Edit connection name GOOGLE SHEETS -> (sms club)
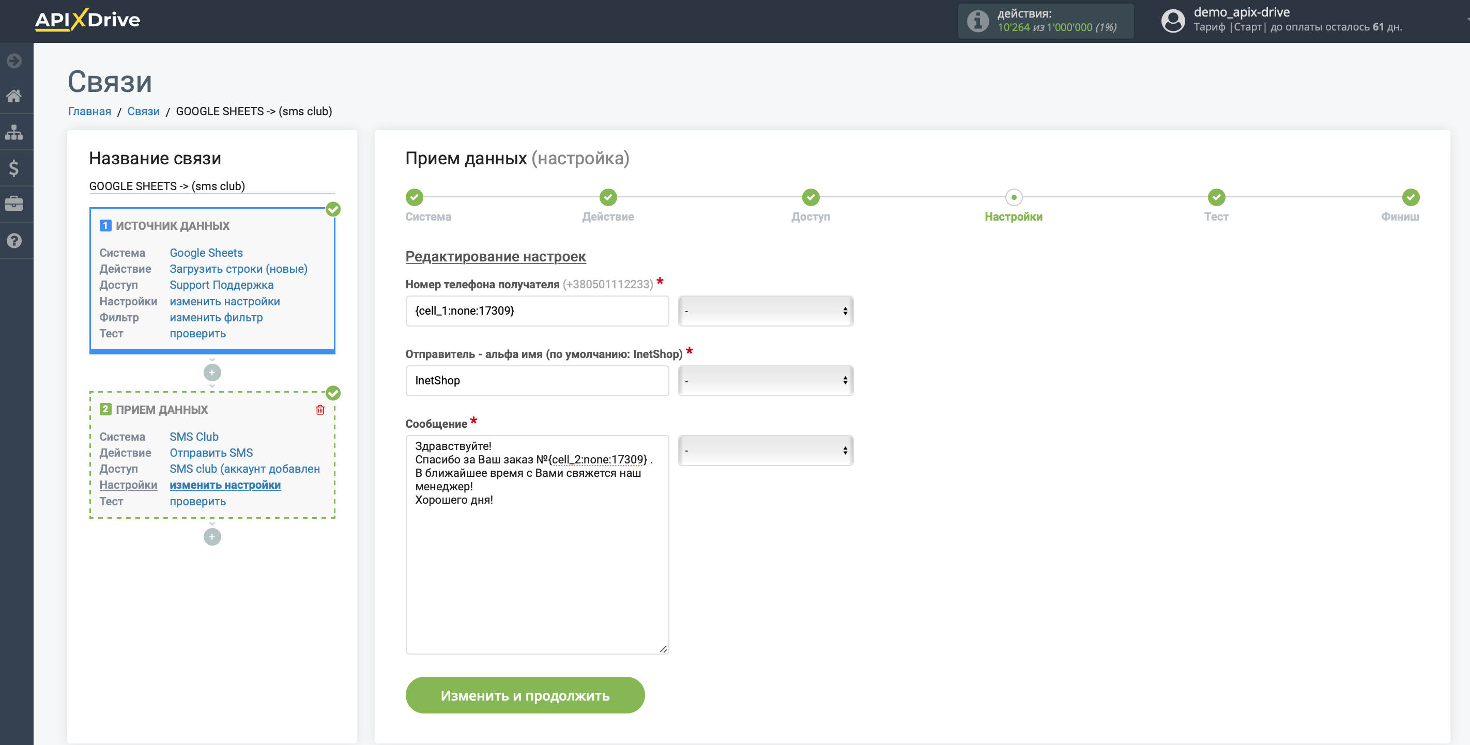The image size is (1470, 745). [x=212, y=186]
